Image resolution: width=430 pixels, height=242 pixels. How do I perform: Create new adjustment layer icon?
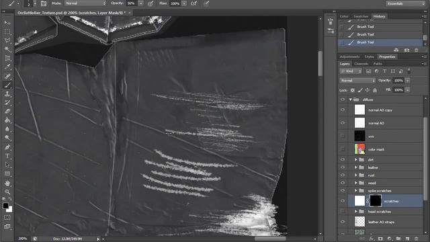click(390, 239)
